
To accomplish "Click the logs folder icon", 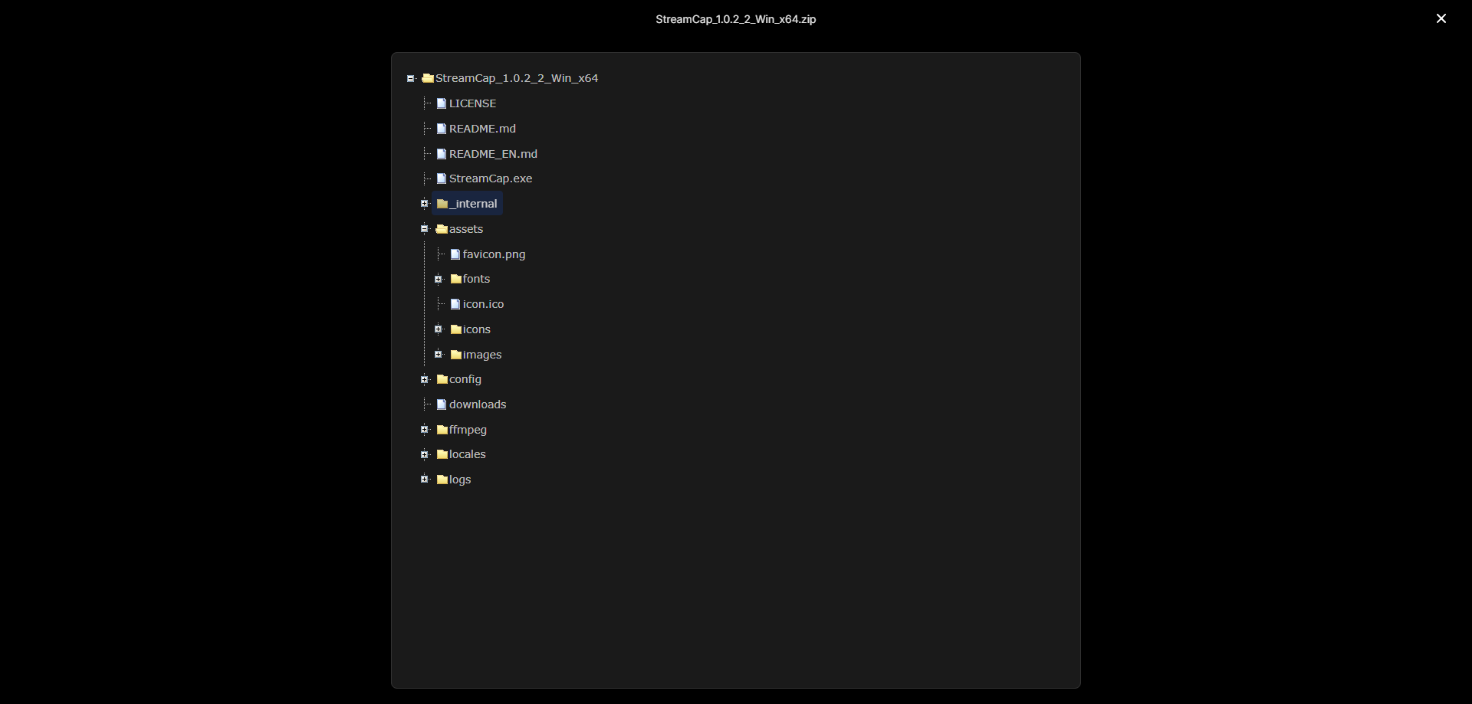I will 442,480.
